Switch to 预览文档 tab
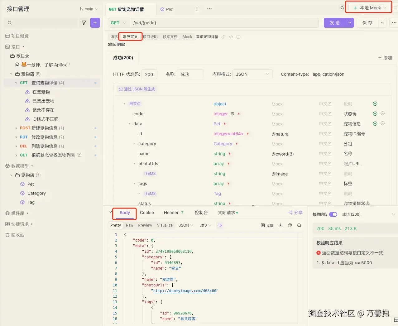This screenshot has width=398, height=326. pos(170,37)
